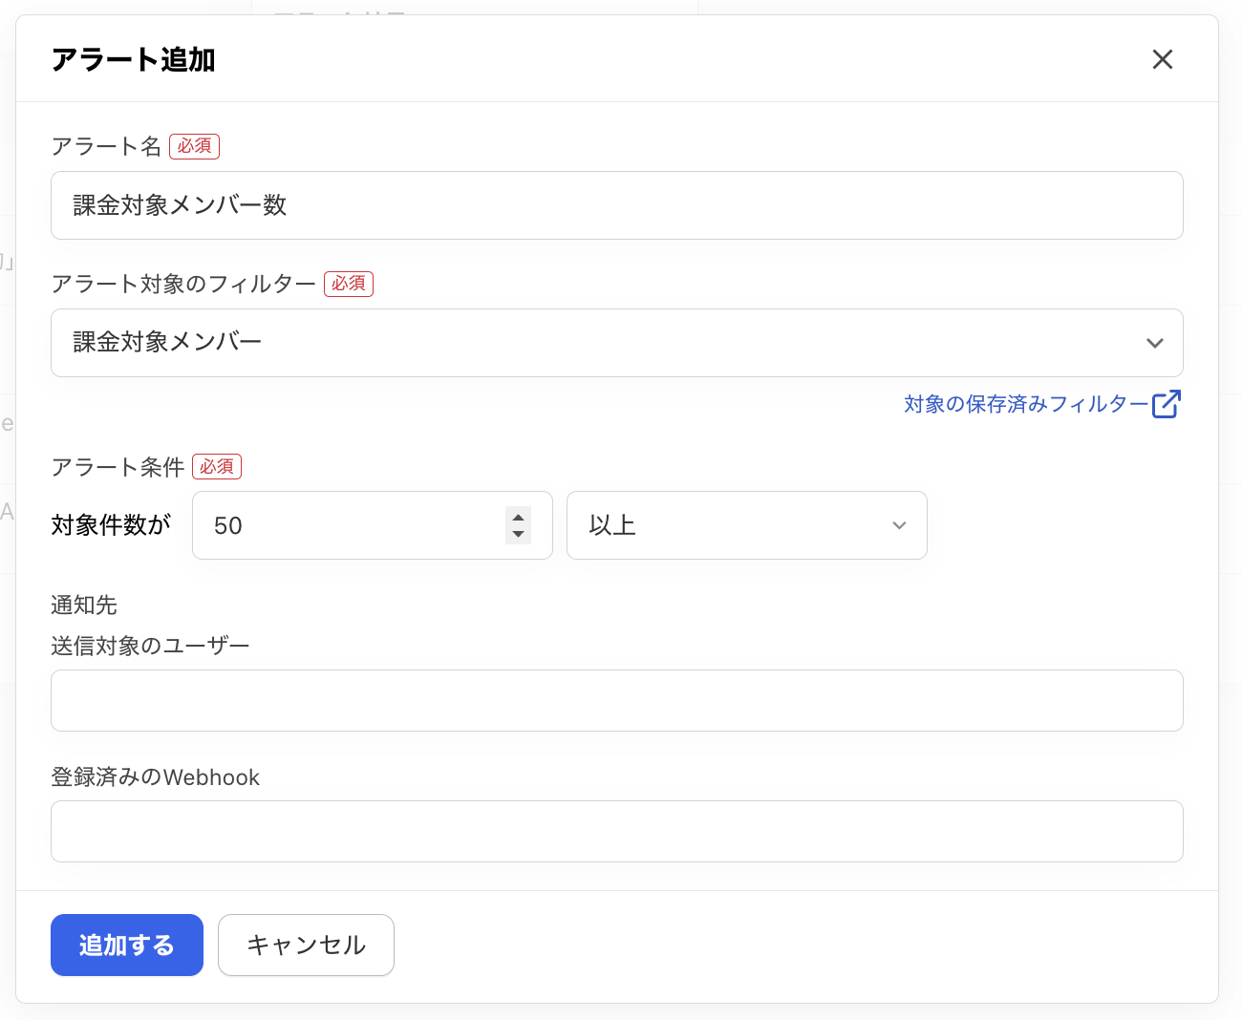Screen dimensions: 1242x1020
Task: Increase the count with stepper up arrow
Action: click(518, 517)
